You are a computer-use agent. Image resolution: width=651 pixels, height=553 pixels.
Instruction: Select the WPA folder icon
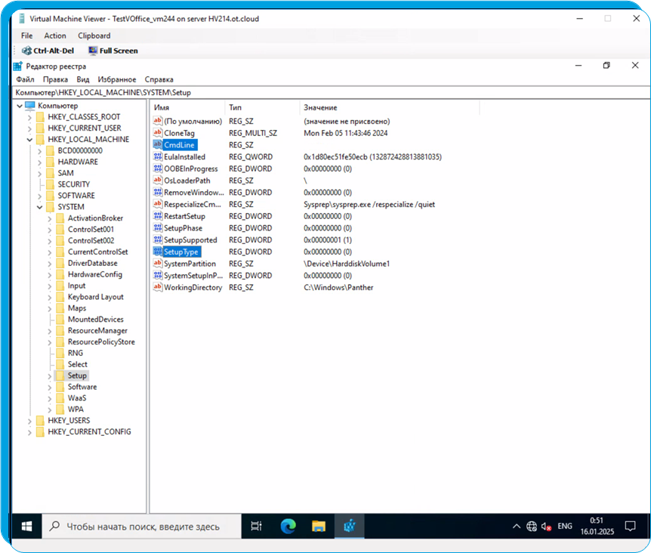60,409
